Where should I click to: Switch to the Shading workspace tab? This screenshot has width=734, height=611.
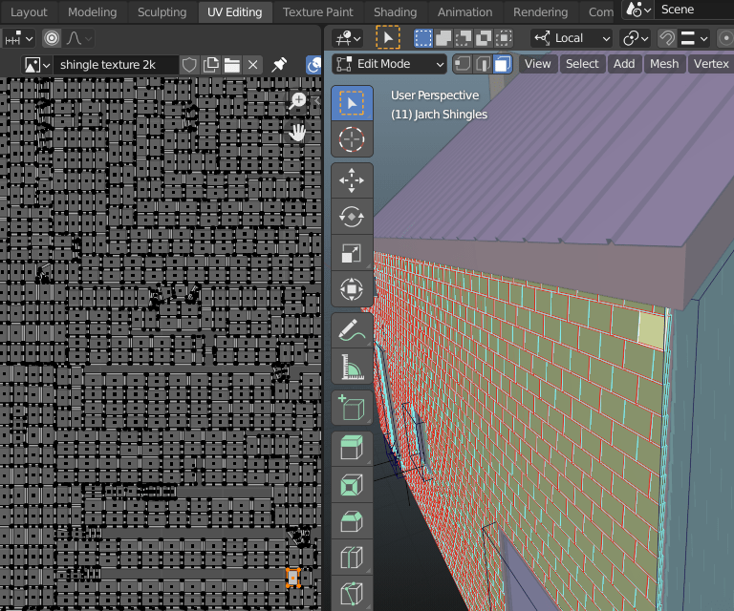point(395,12)
